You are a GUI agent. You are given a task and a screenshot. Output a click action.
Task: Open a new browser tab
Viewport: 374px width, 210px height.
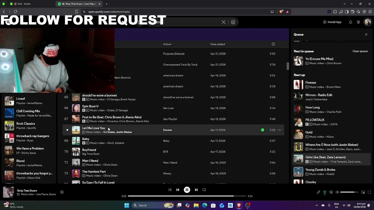[x=107, y=4]
